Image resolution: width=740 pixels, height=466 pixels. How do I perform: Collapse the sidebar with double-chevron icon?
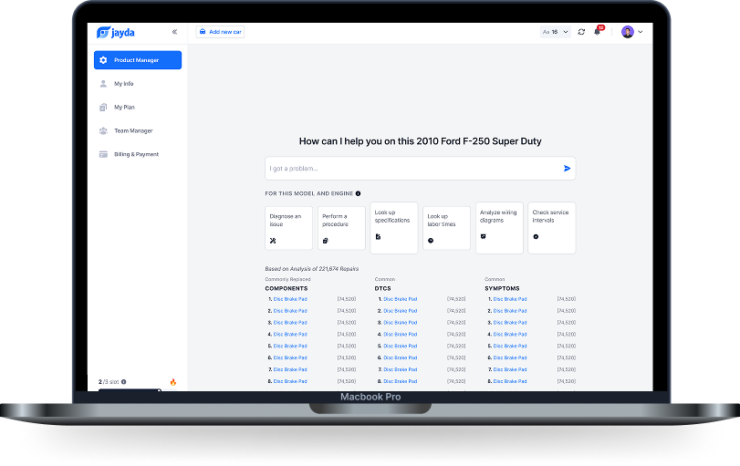click(174, 32)
